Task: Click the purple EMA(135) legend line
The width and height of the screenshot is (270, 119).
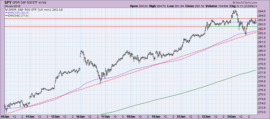Action: pos(6,12)
